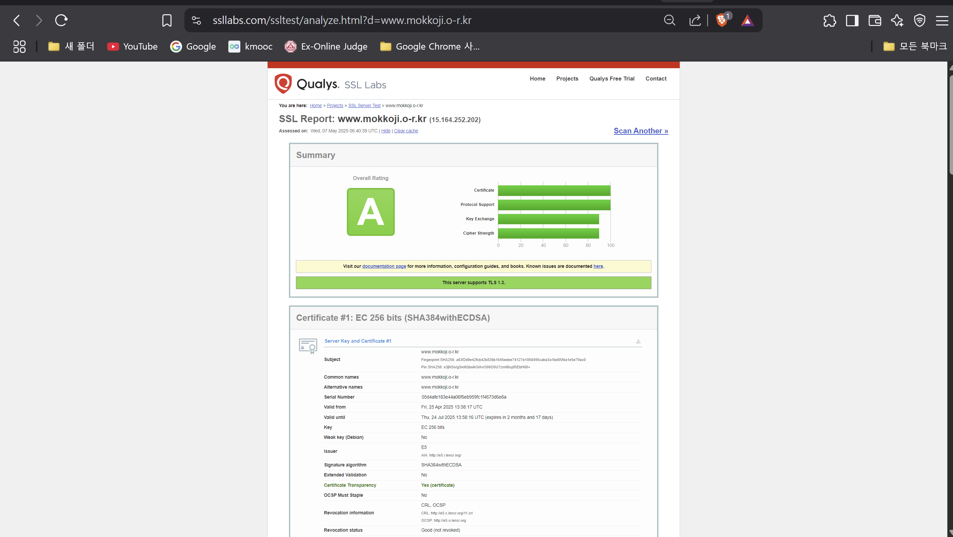Open the Brave Wallet icon
The height and width of the screenshot is (537, 953).
point(874,20)
